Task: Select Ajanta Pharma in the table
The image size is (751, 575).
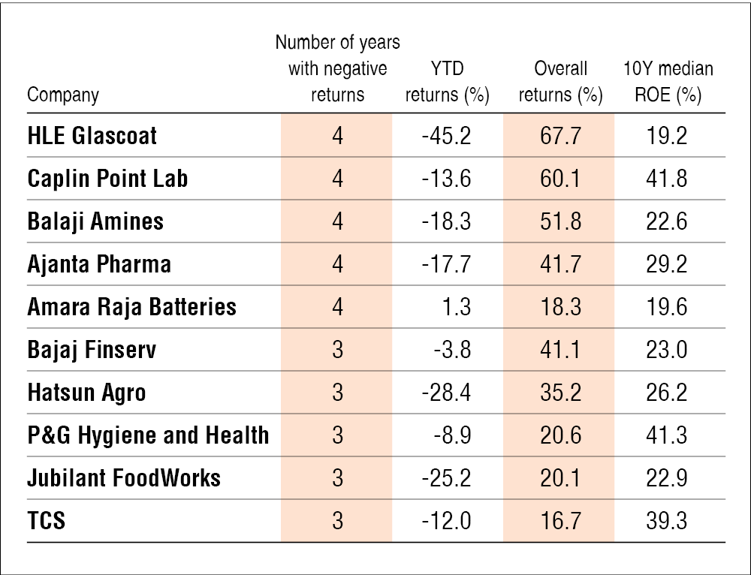Action: (x=99, y=264)
